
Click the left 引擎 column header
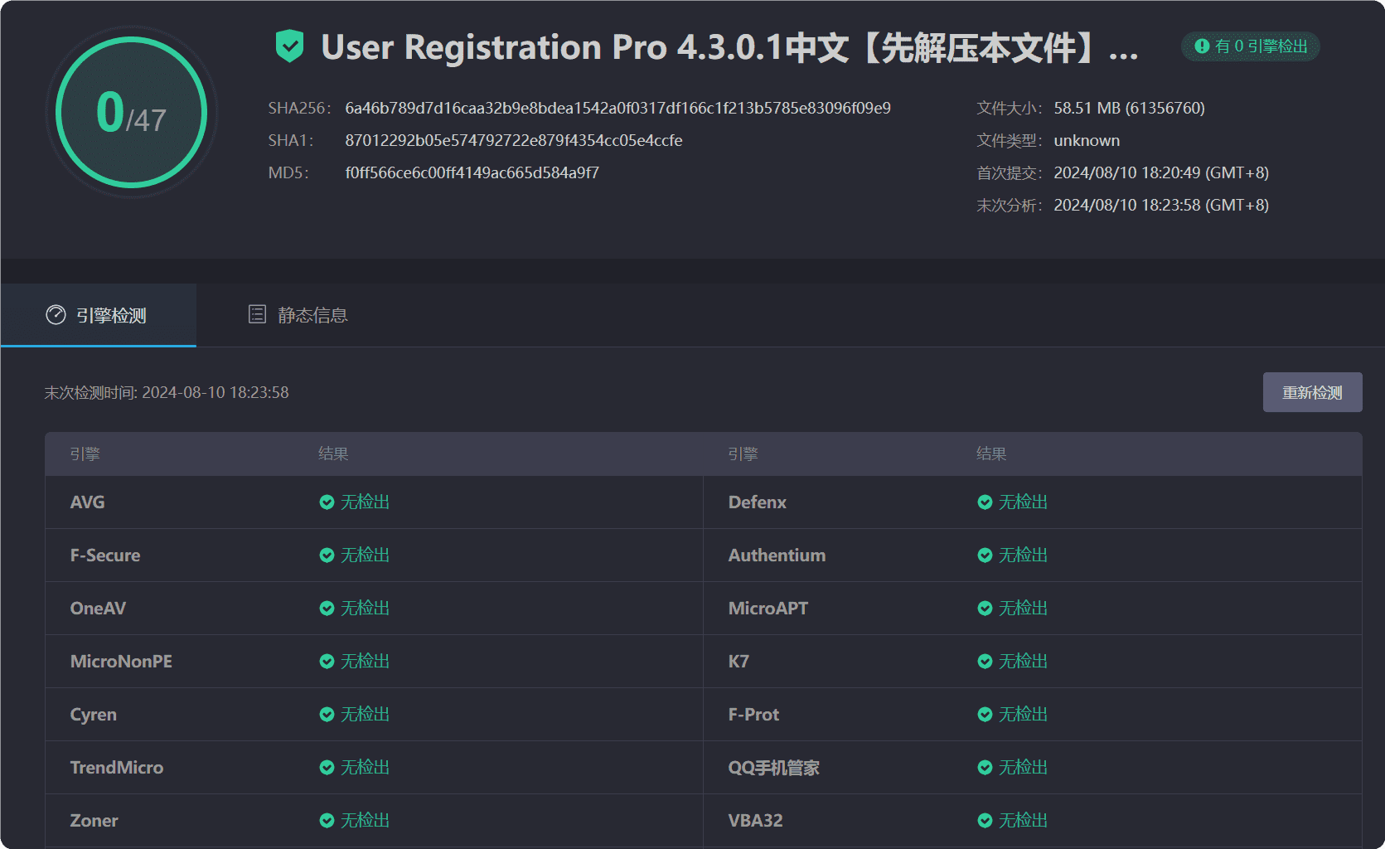click(85, 454)
